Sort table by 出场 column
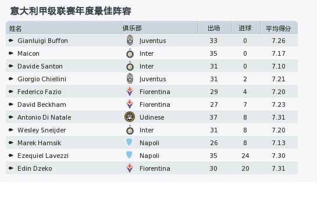 [x=214, y=28]
